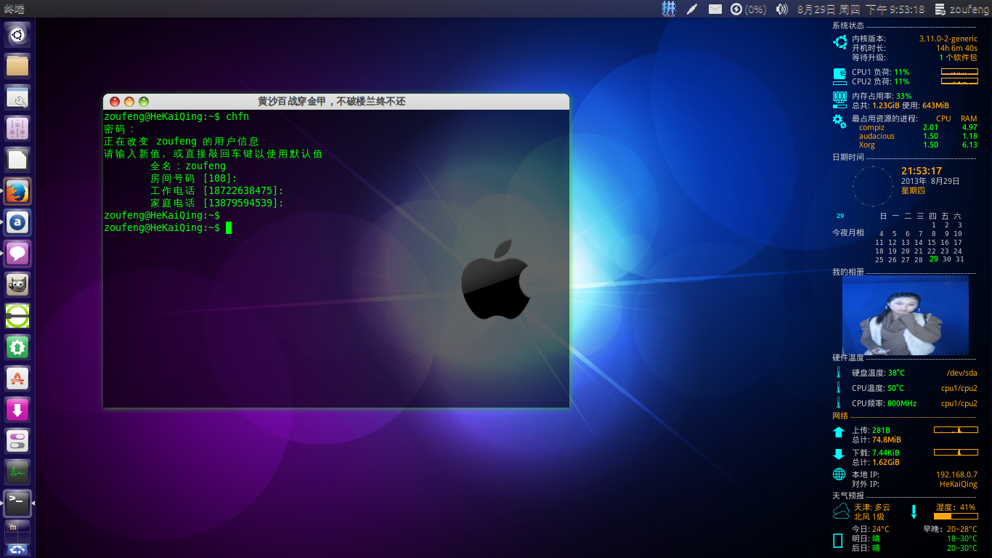This screenshot has height=558, width=992.
Task: Click the photo thumbnail under 我的相册
Action: coord(906,315)
